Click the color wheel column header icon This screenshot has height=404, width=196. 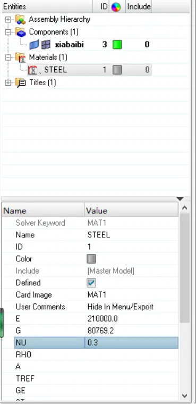pos(116,7)
